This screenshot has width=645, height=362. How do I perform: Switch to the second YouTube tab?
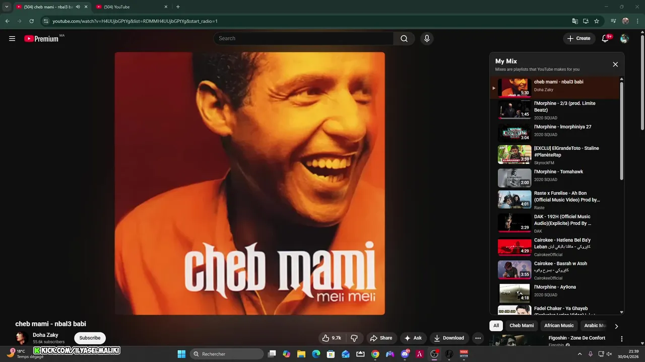(131, 7)
